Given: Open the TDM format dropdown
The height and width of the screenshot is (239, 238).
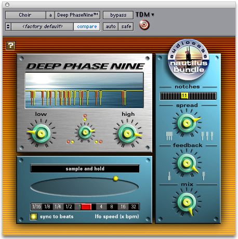Looking at the screenshot, I should point(145,15).
